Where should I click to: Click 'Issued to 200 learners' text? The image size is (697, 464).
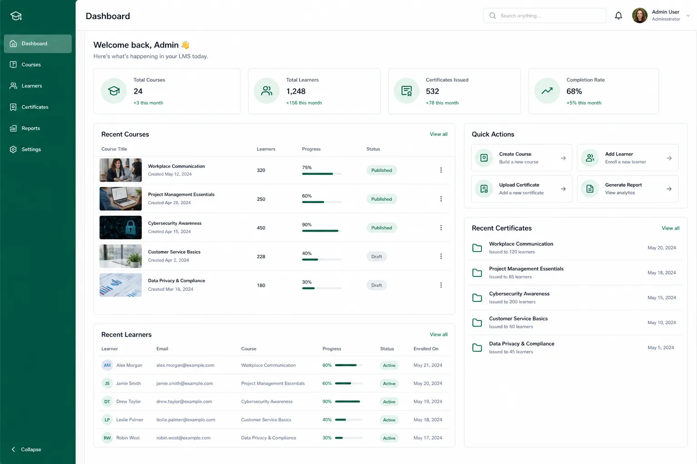(512, 302)
